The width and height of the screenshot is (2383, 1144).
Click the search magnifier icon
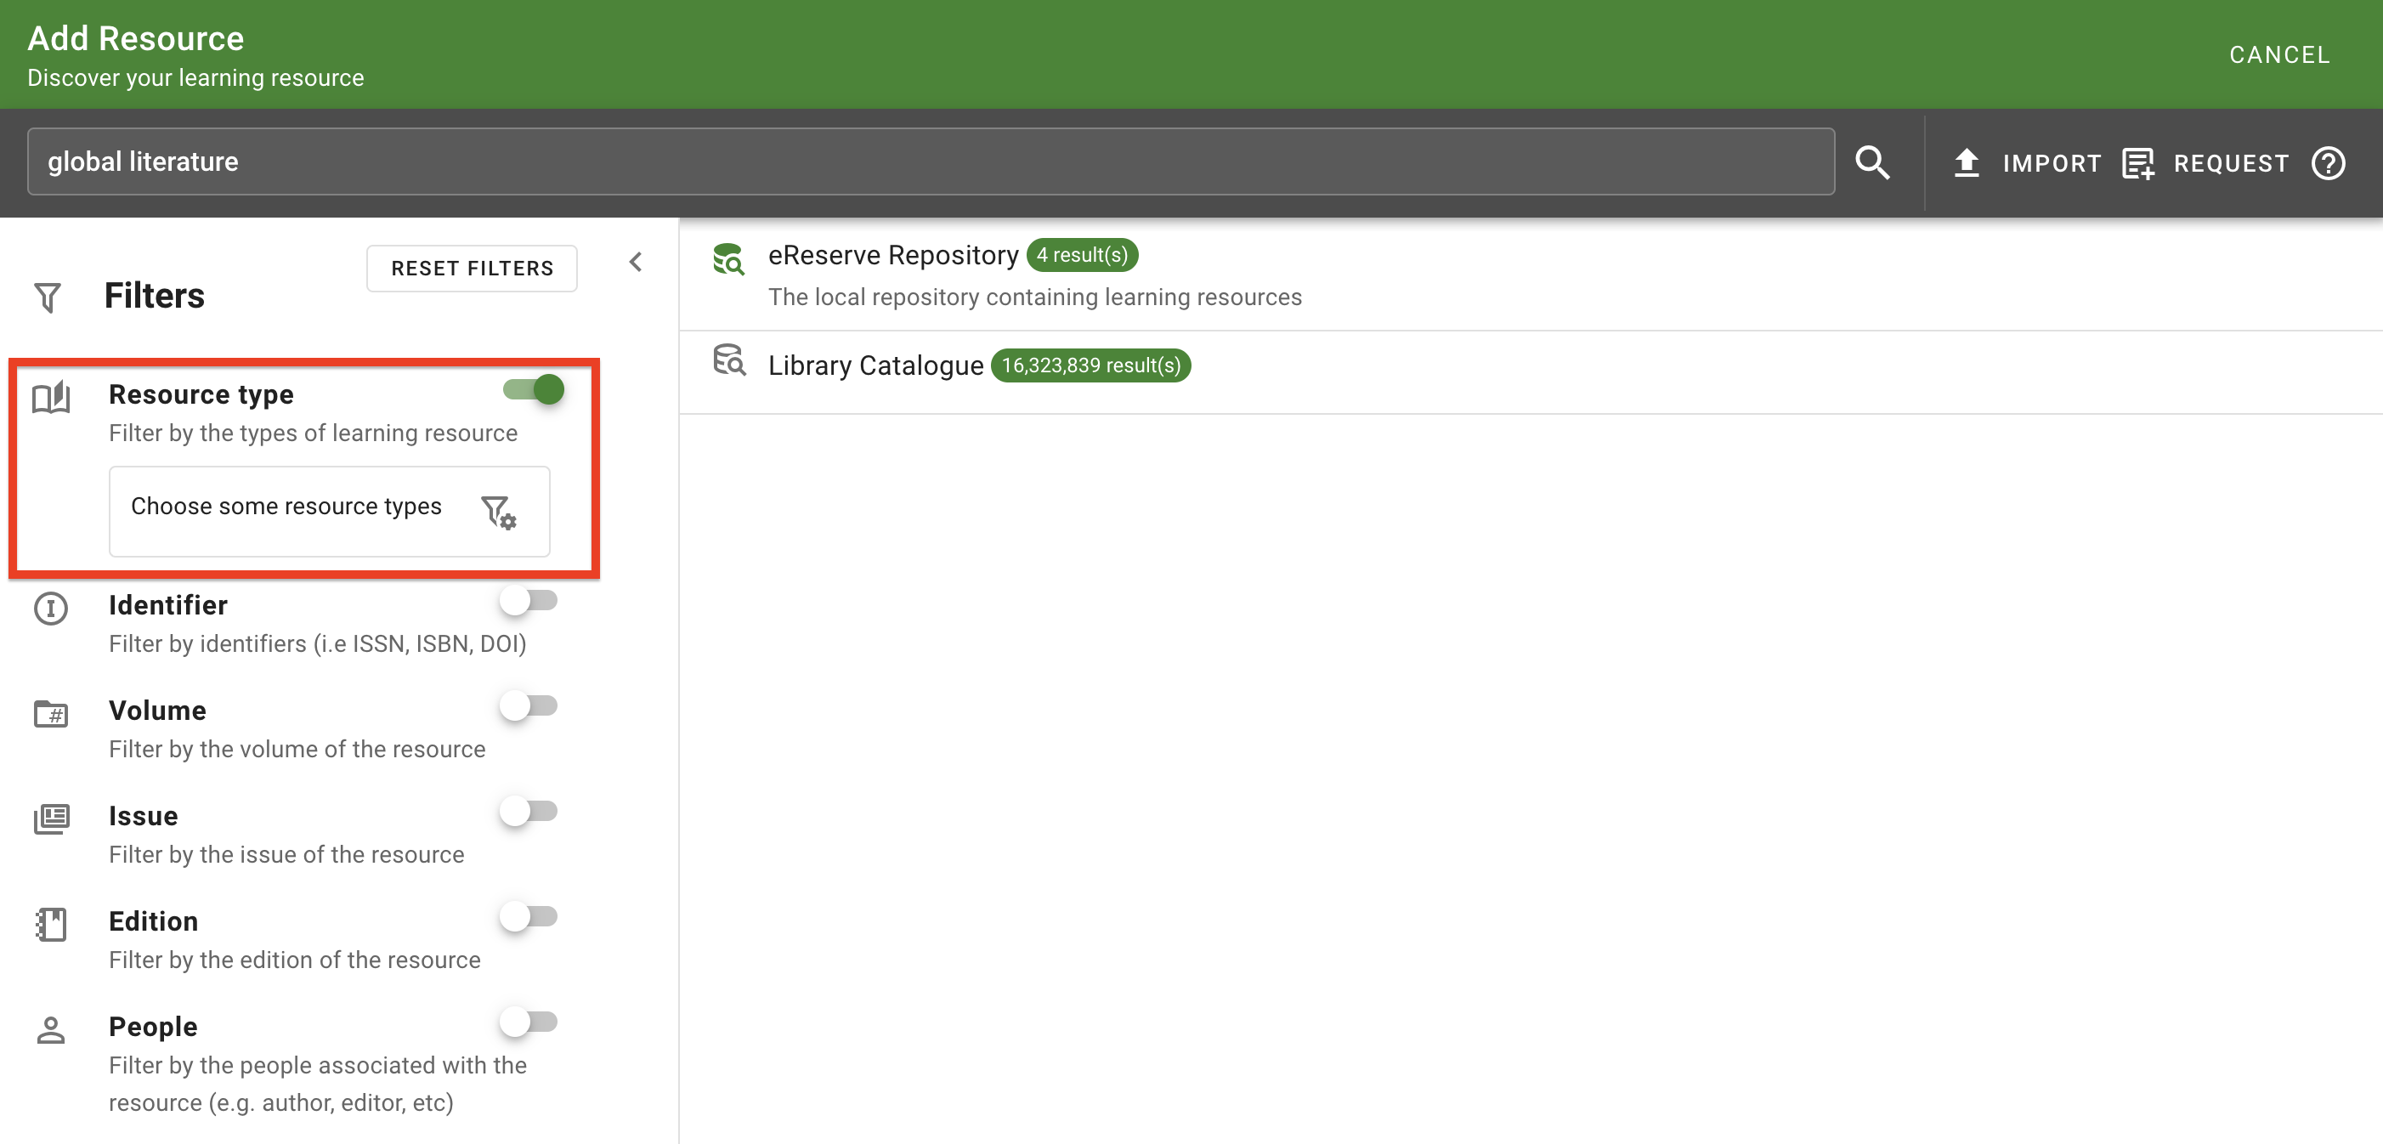tap(1871, 163)
